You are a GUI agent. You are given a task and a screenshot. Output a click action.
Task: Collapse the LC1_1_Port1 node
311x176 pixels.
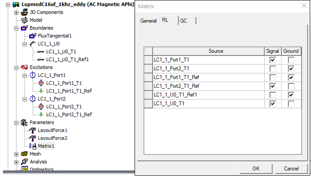pos(25,75)
